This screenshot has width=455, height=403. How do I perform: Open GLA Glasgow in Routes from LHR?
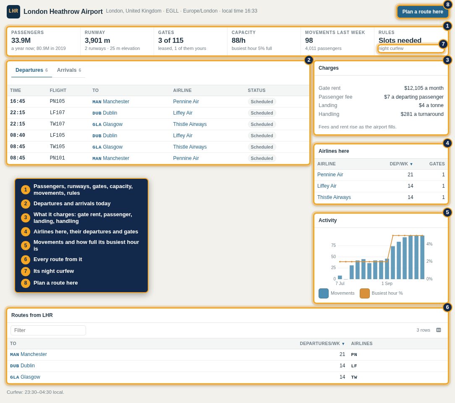[25, 377]
